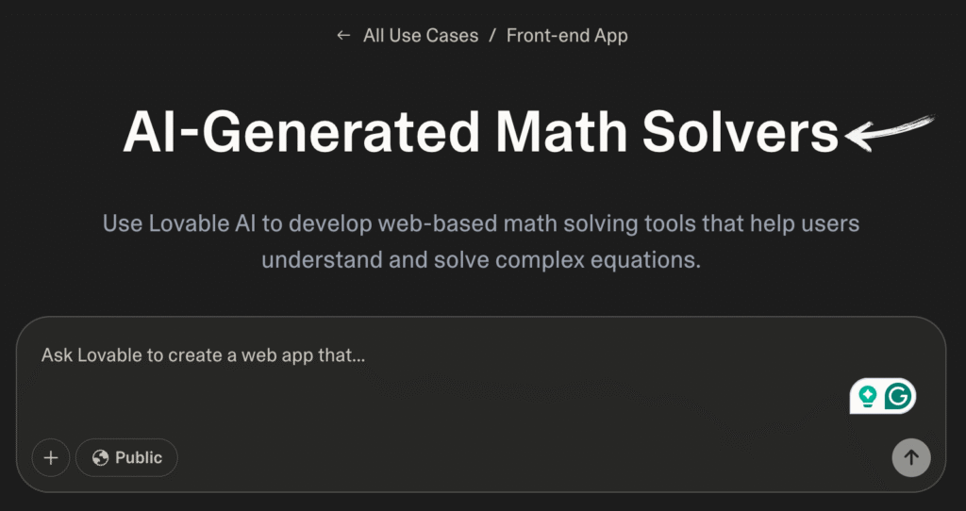Open the Public visibility dropdown
The image size is (966, 511).
[127, 457]
